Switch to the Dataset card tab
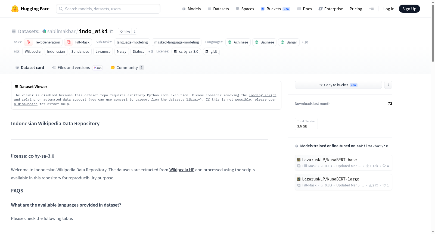Image resolution: width=435 pixels, height=234 pixels. point(29,67)
